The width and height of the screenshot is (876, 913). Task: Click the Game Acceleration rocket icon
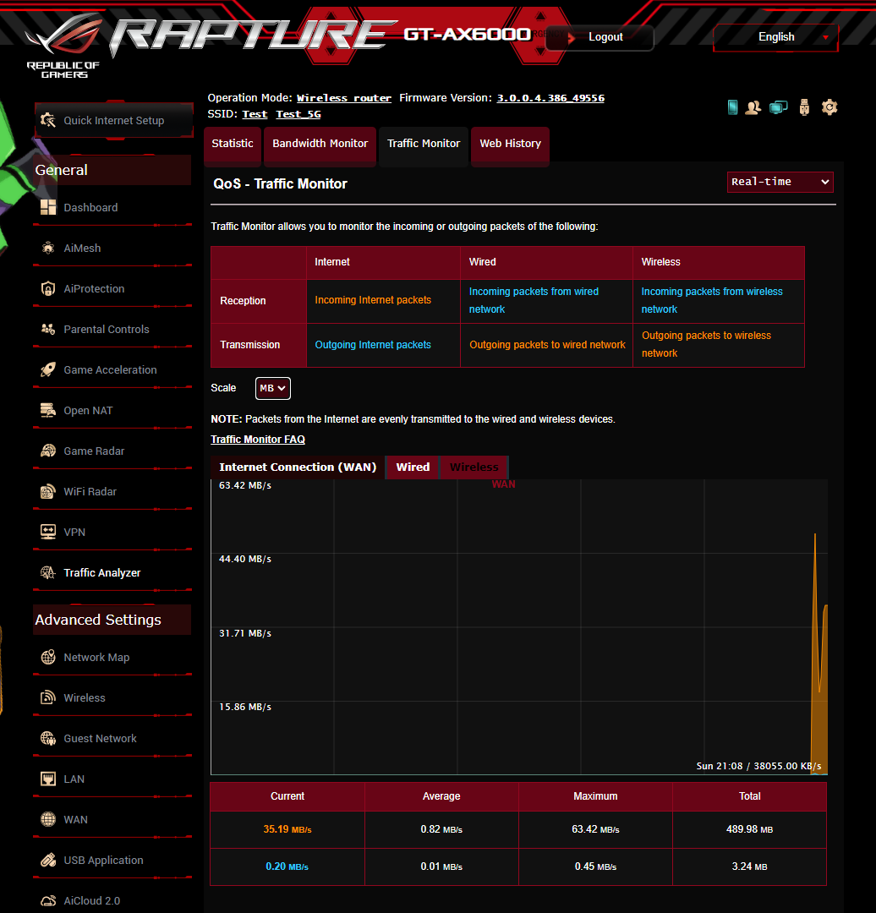tap(48, 369)
